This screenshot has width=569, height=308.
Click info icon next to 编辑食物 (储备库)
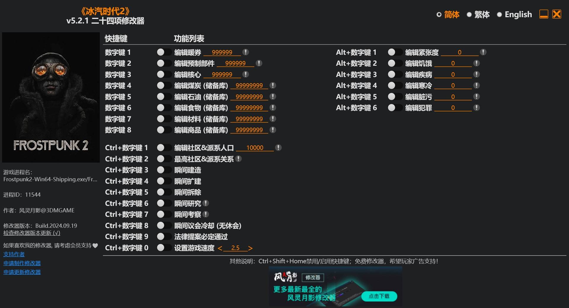(x=273, y=108)
